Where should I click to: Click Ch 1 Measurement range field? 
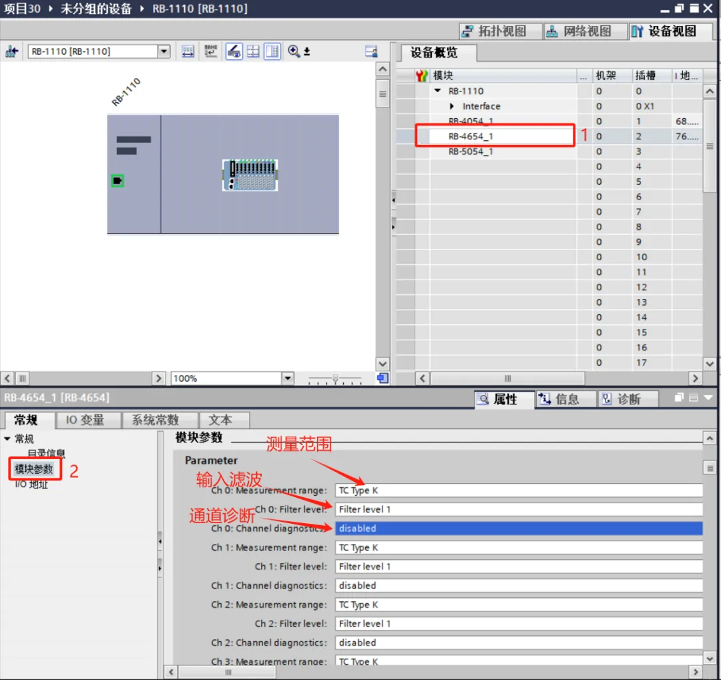pyautogui.click(x=519, y=548)
